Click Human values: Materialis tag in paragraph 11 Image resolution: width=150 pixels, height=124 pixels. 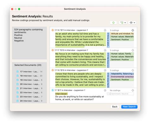(122, 36)
